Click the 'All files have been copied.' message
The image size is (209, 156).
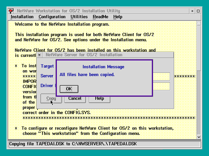(x=87, y=74)
